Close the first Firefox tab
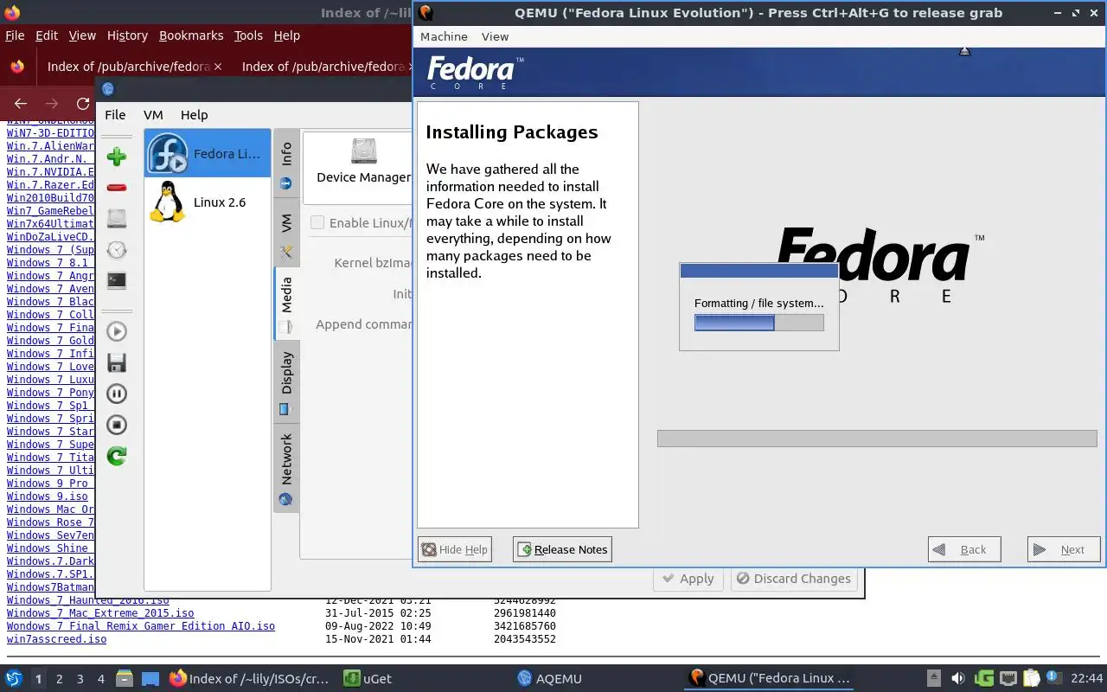Image resolution: width=1107 pixels, height=692 pixels. coord(218,67)
